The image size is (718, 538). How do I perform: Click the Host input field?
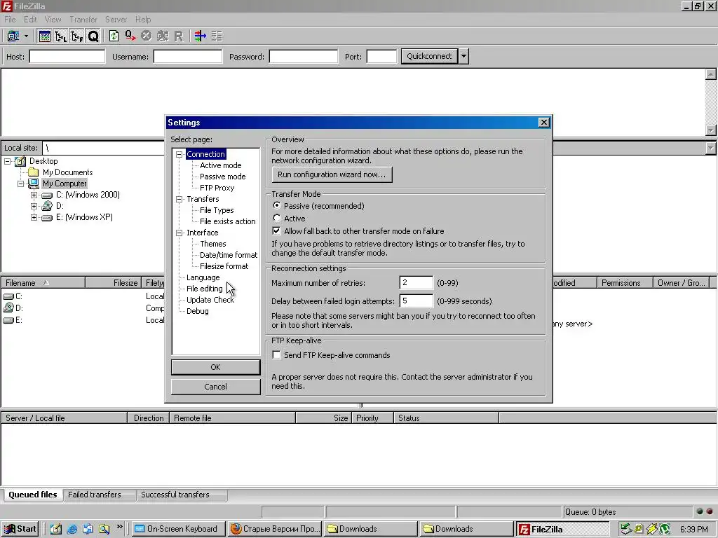point(67,57)
